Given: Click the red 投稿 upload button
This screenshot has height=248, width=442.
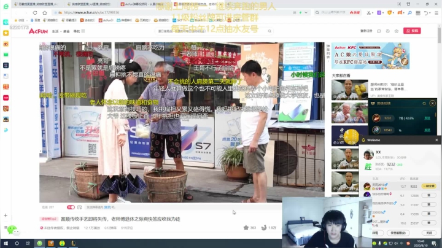Looking at the screenshot, I should tap(412, 31).
